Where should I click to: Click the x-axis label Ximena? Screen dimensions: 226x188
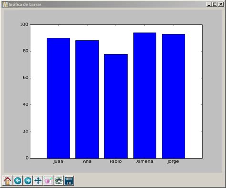tap(144, 161)
